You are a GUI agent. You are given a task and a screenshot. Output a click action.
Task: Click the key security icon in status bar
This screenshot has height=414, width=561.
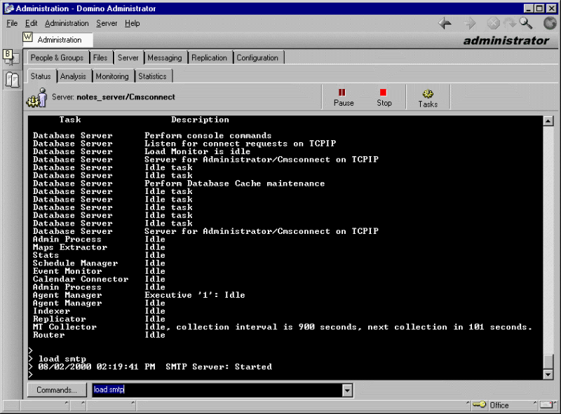(x=479, y=404)
